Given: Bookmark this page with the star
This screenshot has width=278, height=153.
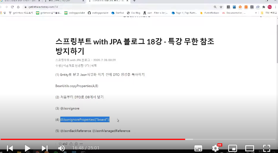Looking at the screenshot, I should [x=221, y=7].
